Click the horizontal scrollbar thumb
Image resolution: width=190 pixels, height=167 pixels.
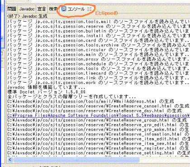[x=76, y=159]
